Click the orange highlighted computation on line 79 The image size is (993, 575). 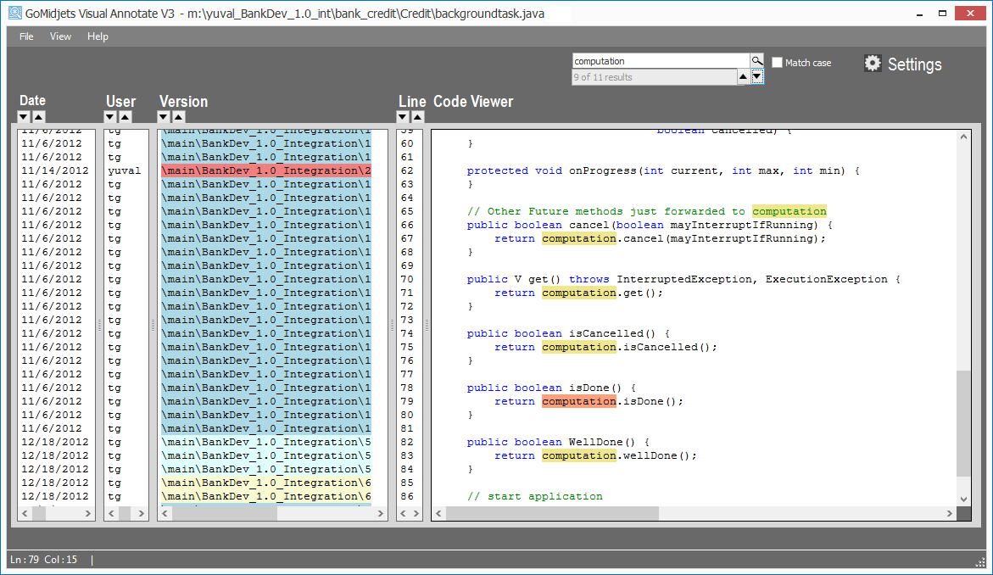[579, 401]
